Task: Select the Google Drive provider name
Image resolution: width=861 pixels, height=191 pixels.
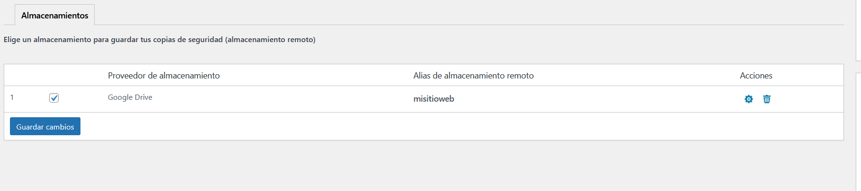Action: tap(130, 97)
